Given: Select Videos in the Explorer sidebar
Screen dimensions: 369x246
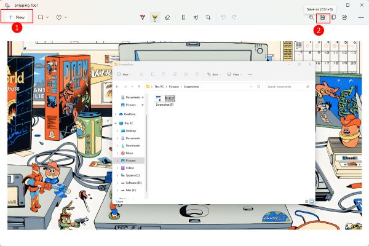Looking at the screenshot, I should click(x=130, y=168).
